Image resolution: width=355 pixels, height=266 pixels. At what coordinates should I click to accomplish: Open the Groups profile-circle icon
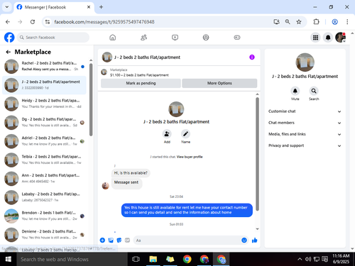pos(206,38)
